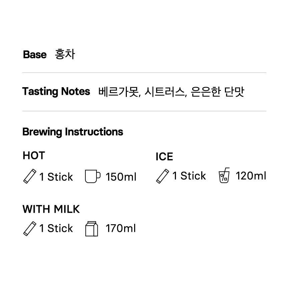Click the mug icon beside 150ml
This screenshot has width=287, height=305.
point(92,176)
